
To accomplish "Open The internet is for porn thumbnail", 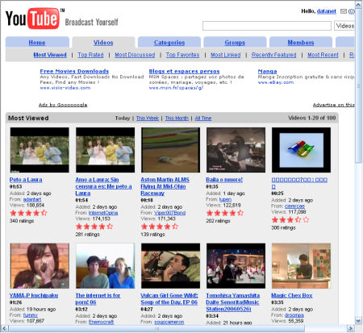I will (105, 266).
